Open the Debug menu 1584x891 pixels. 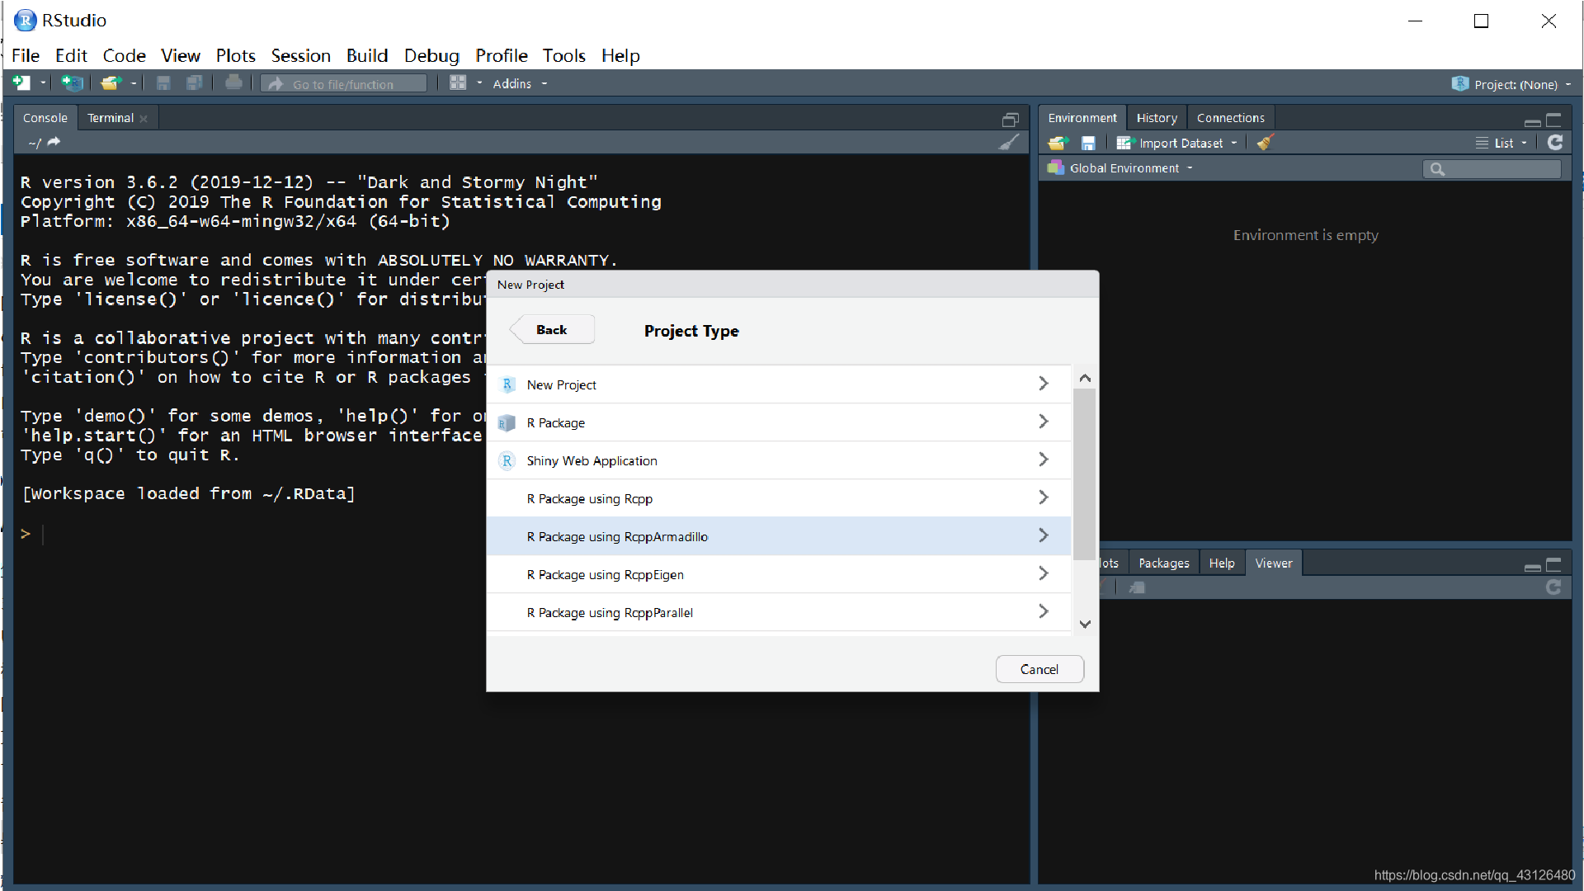[x=431, y=55]
